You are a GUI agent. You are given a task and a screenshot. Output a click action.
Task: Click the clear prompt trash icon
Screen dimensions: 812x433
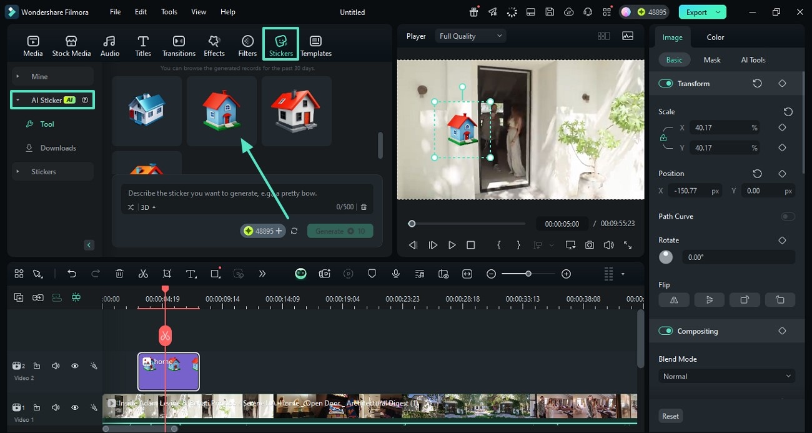(364, 207)
